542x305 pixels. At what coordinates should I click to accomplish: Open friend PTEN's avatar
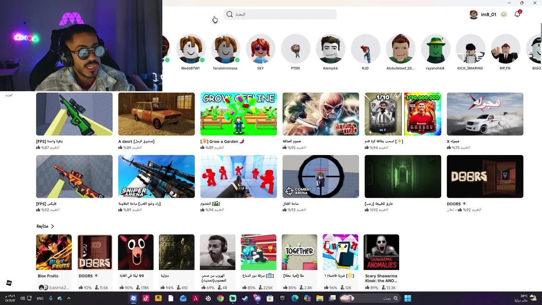click(x=296, y=49)
